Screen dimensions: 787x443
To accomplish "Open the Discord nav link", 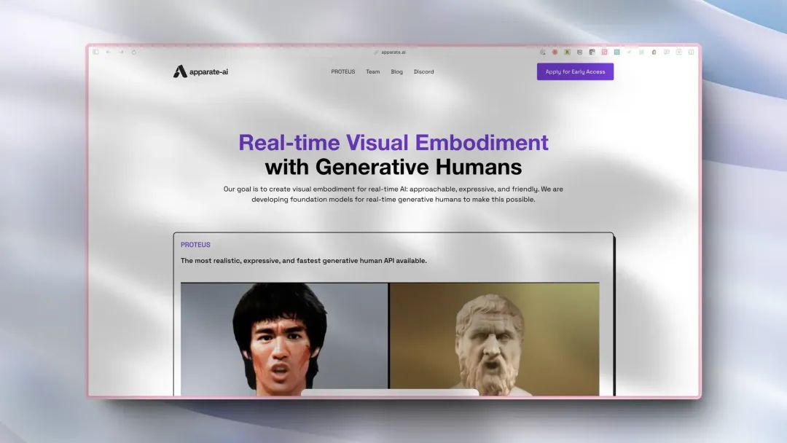I will pos(423,71).
